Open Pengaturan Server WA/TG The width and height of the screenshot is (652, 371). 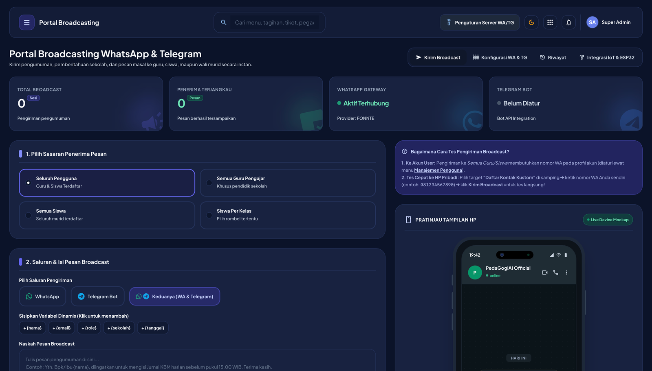click(480, 22)
